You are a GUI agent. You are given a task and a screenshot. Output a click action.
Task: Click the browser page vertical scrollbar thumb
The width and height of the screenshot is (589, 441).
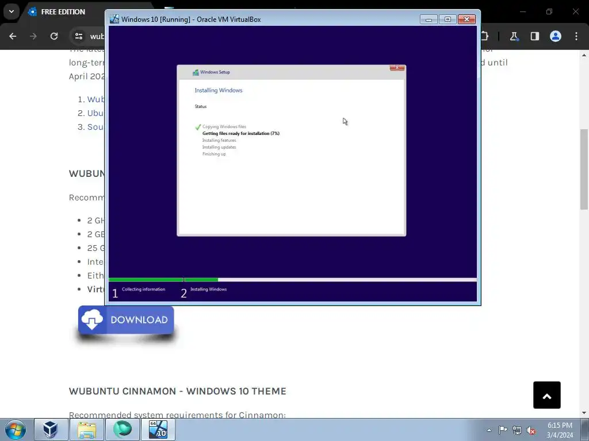pos(584,169)
